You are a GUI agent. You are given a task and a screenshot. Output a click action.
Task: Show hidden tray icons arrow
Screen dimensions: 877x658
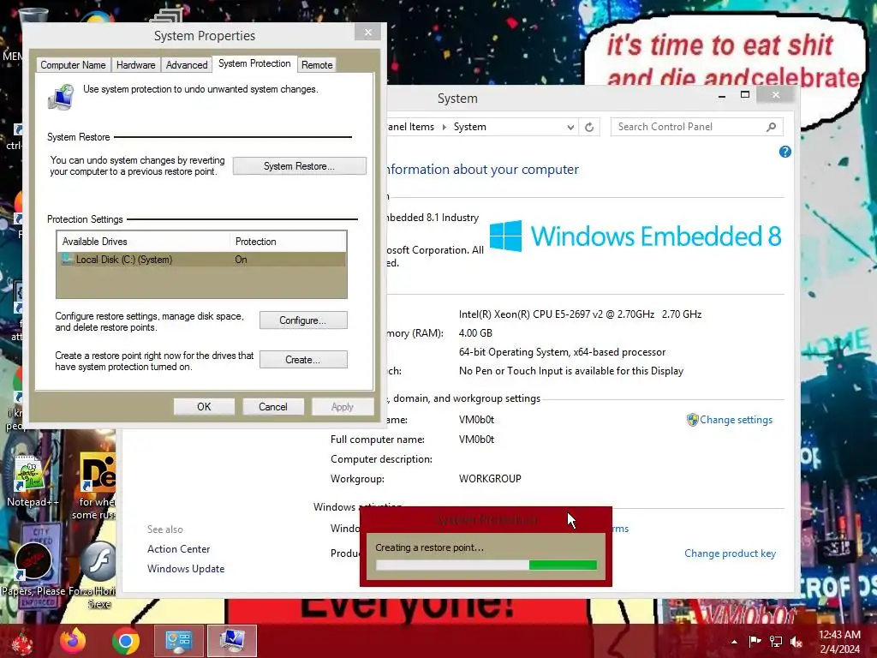pyautogui.click(x=734, y=642)
